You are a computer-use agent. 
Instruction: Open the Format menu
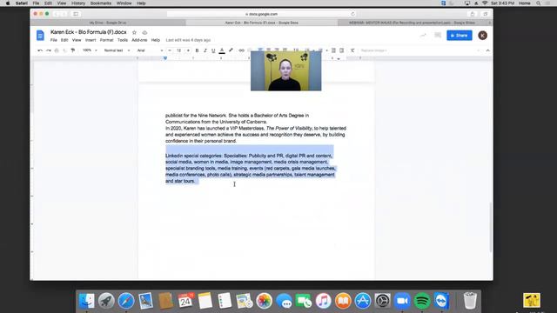(x=106, y=40)
